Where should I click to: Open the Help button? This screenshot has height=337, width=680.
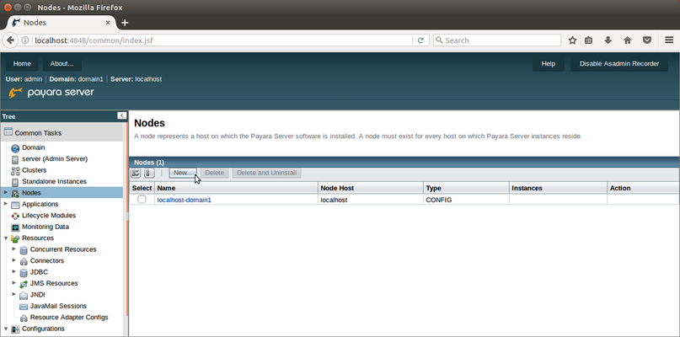tap(549, 64)
